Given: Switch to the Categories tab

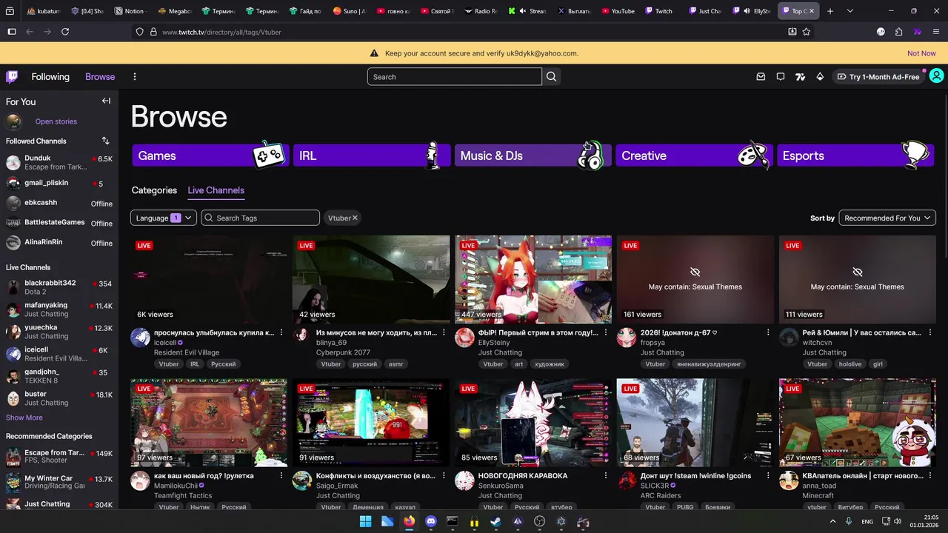Looking at the screenshot, I should (x=154, y=190).
